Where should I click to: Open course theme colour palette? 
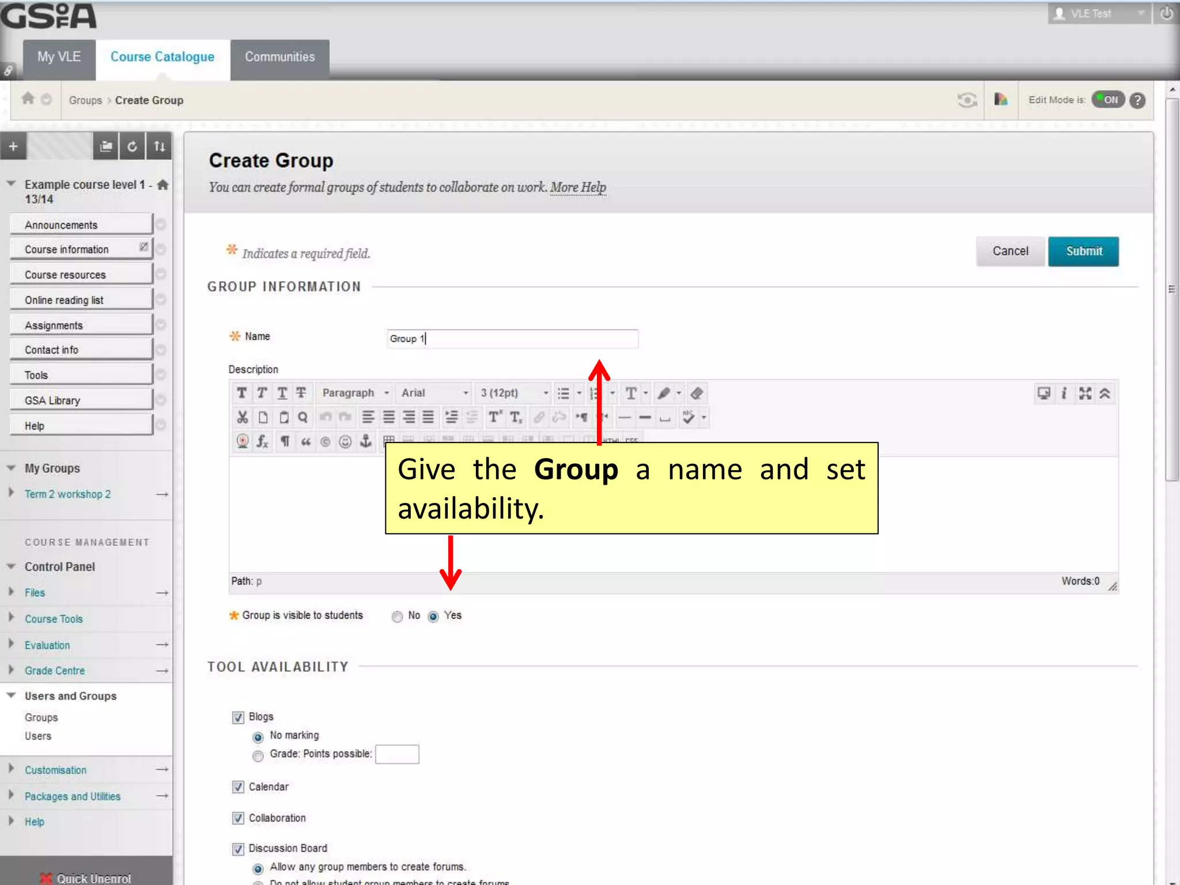1001,100
